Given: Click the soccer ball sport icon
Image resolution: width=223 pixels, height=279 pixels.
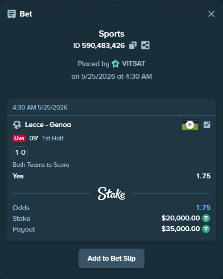Looking at the screenshot, I should pyautogui.click(x=17, y=125).
